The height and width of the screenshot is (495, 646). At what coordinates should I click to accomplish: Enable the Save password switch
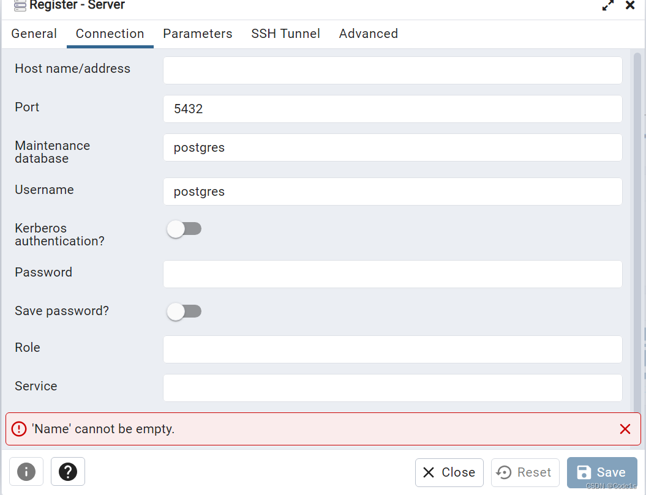pos(184,311)
